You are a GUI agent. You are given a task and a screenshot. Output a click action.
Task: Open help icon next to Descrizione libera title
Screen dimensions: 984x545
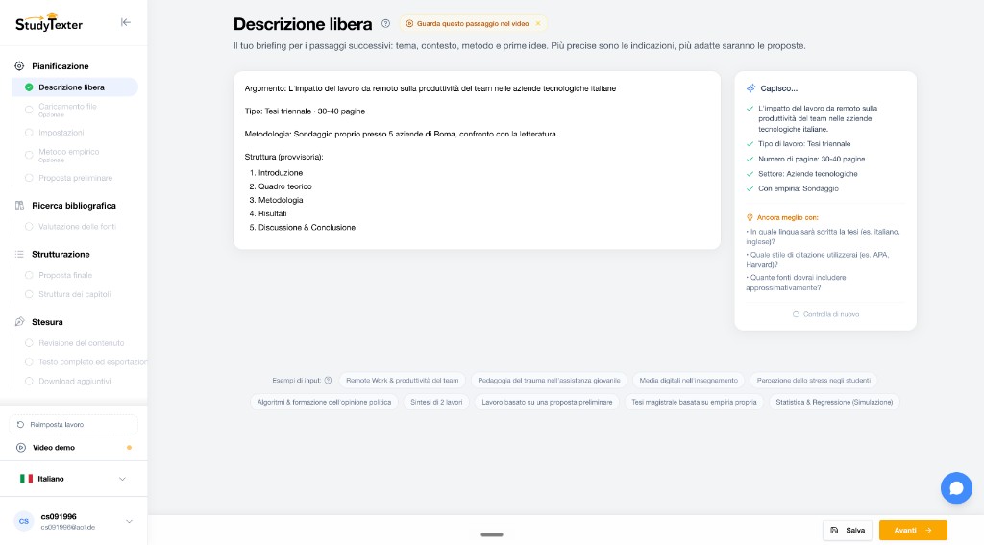point(385,24)
